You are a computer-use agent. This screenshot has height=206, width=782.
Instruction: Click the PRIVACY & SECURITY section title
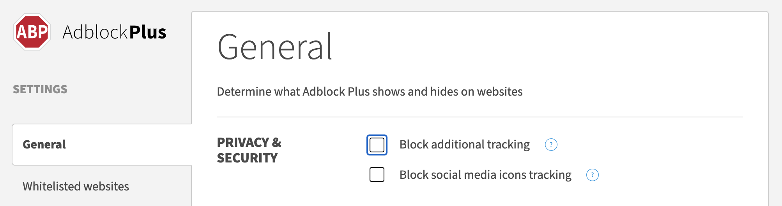(249, 150)
